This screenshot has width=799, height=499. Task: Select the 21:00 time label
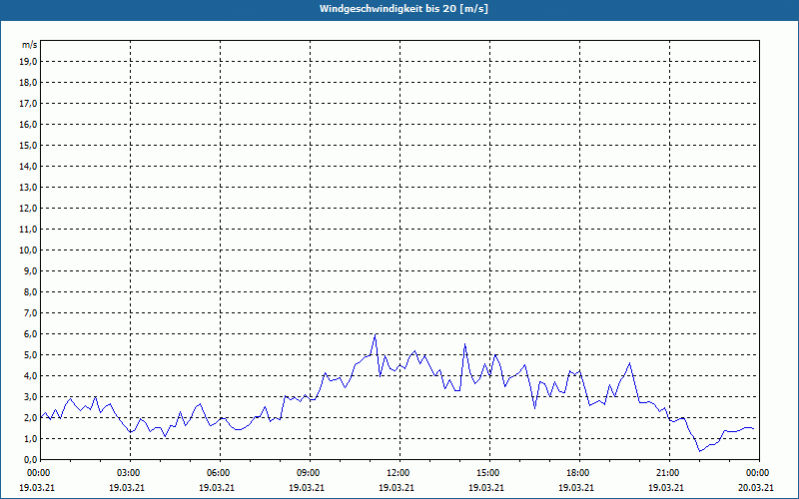pyautogui.click(x=668, y=473)
